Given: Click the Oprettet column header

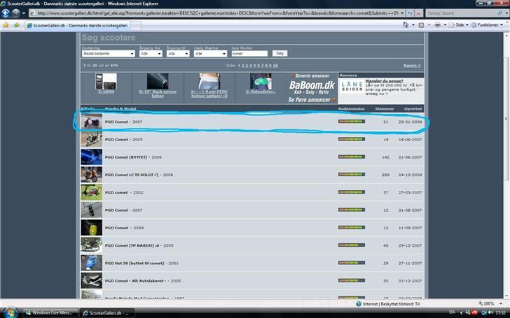Looking at the screenshot, I should [413, 109].
